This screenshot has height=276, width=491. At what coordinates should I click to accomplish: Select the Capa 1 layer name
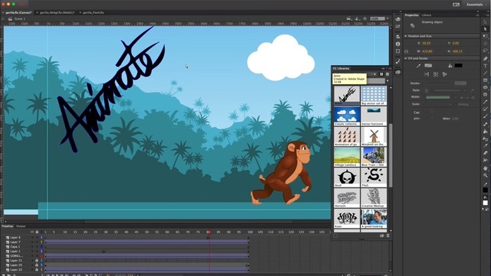point(15,246)
